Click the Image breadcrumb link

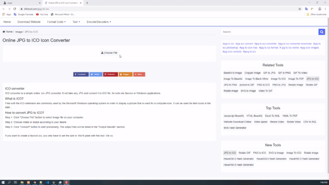19,32
